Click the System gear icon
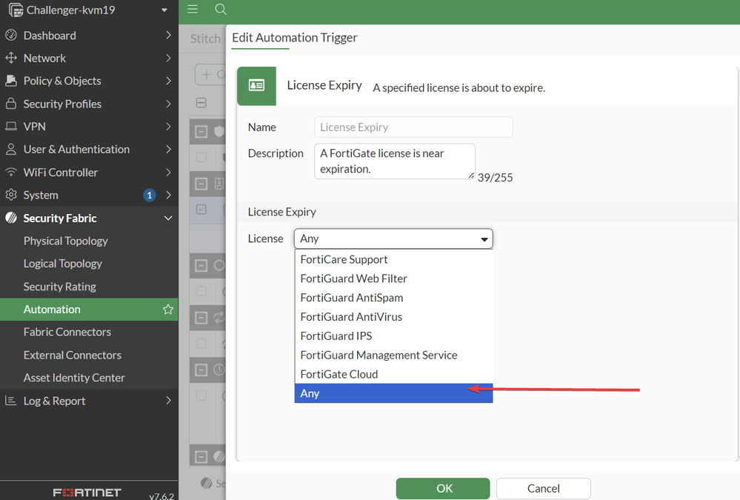 coord(11,196)
